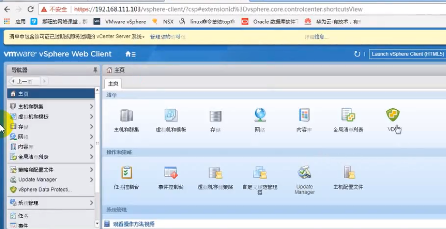Viewport: 446px width, 229px height.
Task: Open the VMware vSphere bookmark
Action: [120, 21]
